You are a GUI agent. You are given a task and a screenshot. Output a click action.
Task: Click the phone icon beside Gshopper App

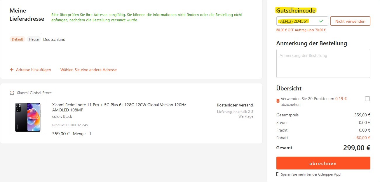click(278, 174)
